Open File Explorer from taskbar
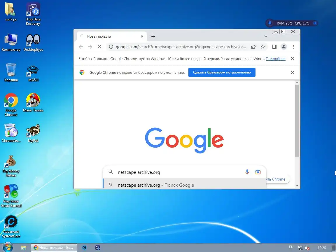Viewport: 336px width, 252px height. [x=24, y=248]
